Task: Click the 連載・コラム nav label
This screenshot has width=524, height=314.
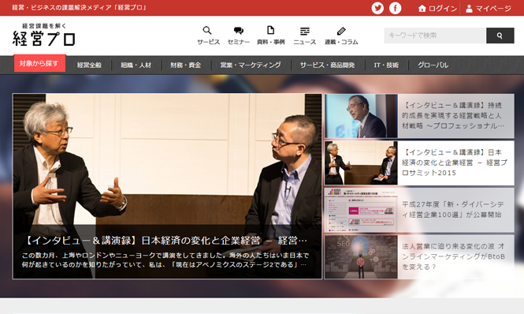Action: click(x=341, y=42)
